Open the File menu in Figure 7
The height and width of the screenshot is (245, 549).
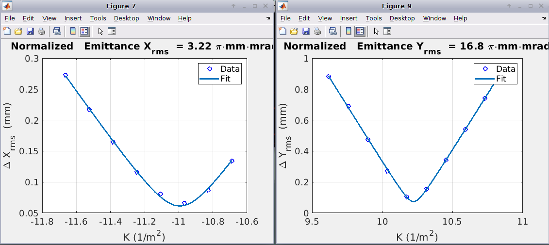point(10,18)
